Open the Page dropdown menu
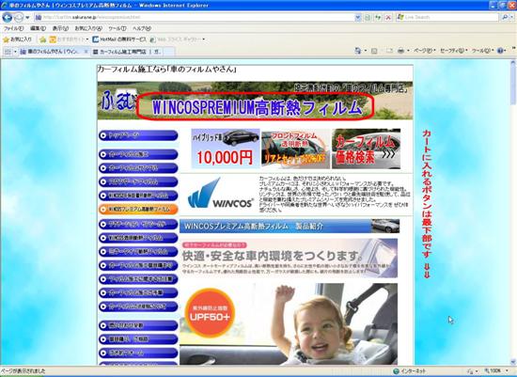The width and height of the screenshot is (517, 377). (x=425, y=51)
